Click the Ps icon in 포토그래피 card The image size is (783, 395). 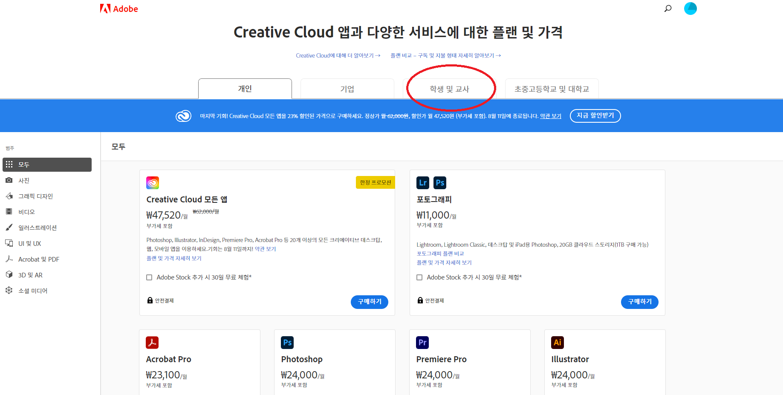tap(440, 183)
